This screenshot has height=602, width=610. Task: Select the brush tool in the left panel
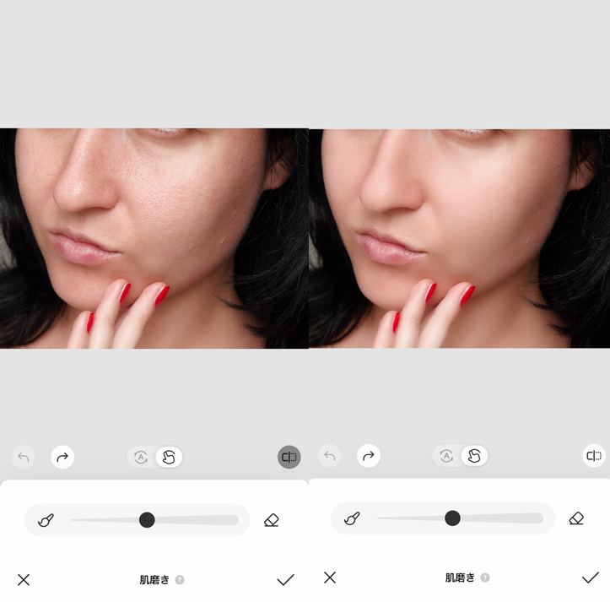pyautogui.click(x=46, y=520)
